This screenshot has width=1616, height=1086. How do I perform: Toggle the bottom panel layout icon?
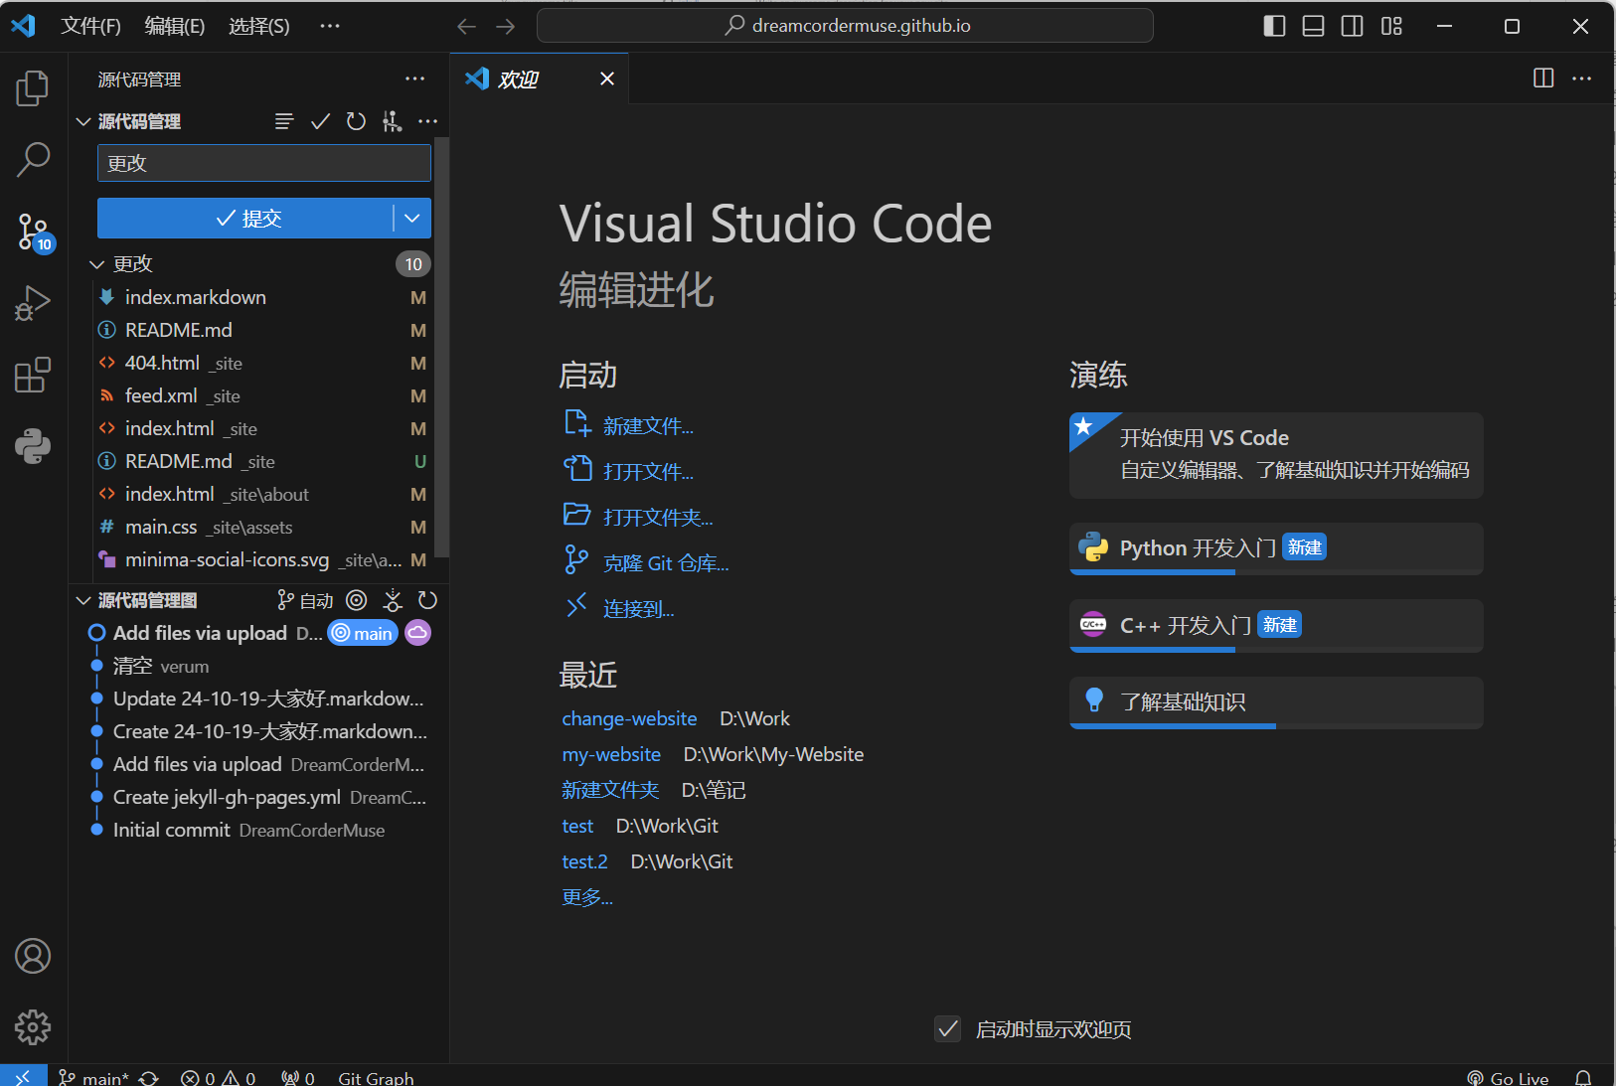(x=1313, y=26)
